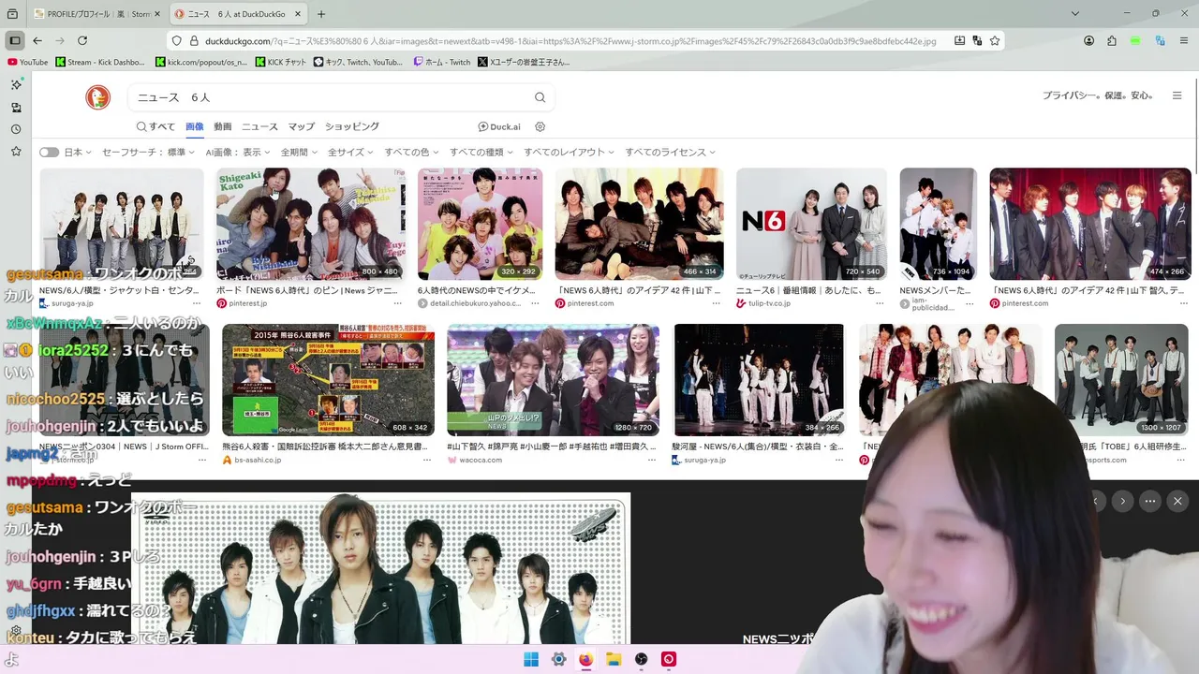Viewport: 1199px width, 674px height.
Task: Open the すべての種類 type filter
Action: pyautogui.click(x=481, y=152)
